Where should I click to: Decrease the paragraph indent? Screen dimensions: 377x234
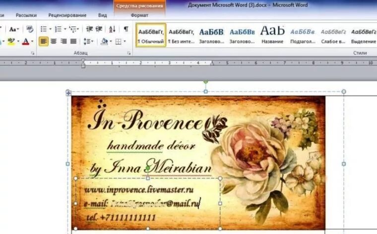(x=89, y=29)
